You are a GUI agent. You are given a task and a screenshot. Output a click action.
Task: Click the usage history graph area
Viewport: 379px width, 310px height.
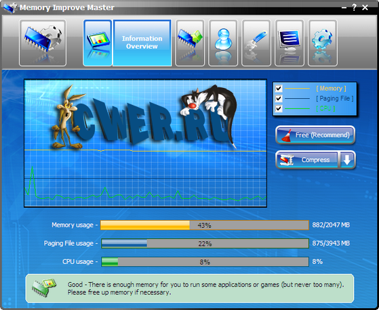pyautogui.click(x=145, y=143)
